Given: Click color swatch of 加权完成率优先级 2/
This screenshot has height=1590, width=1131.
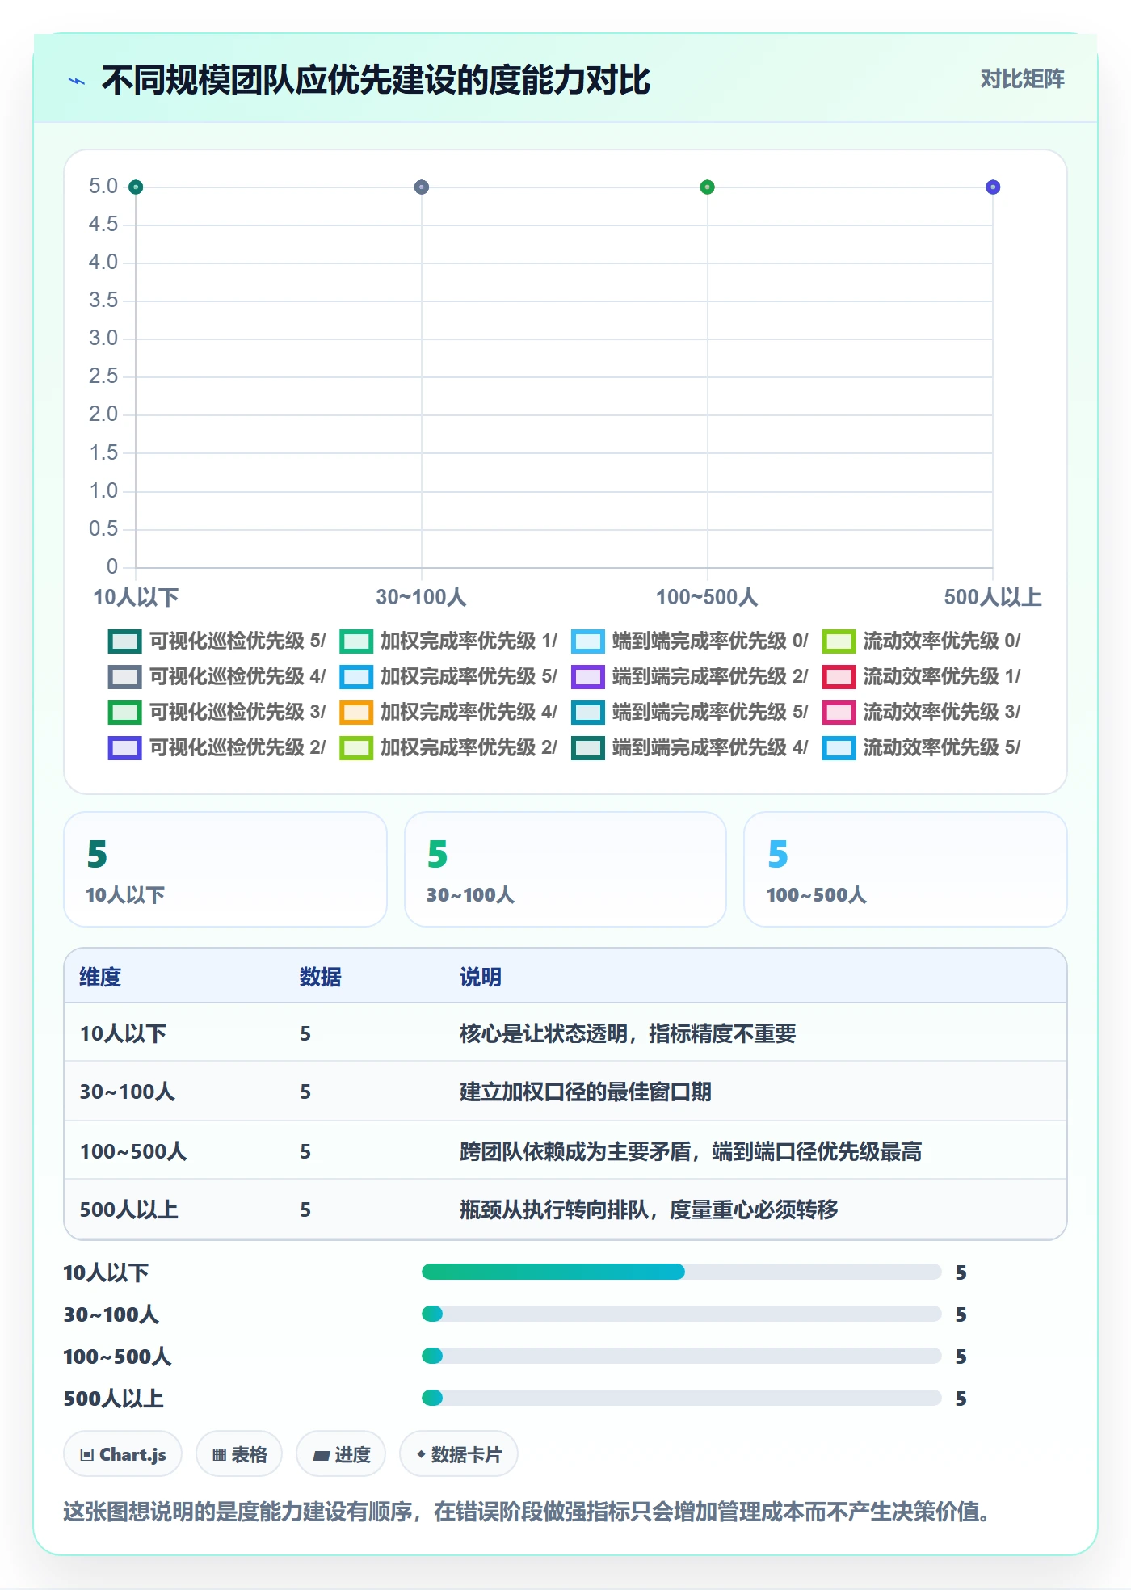Looking at the screenshot, I should [356, 747].
